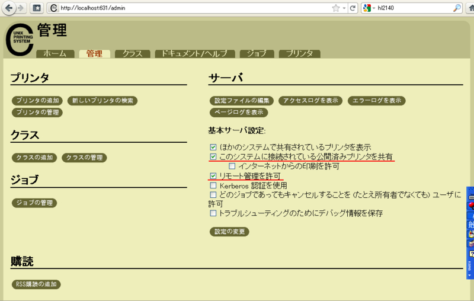
Task: Click the Google search engine icon
Action: [367, 8]
